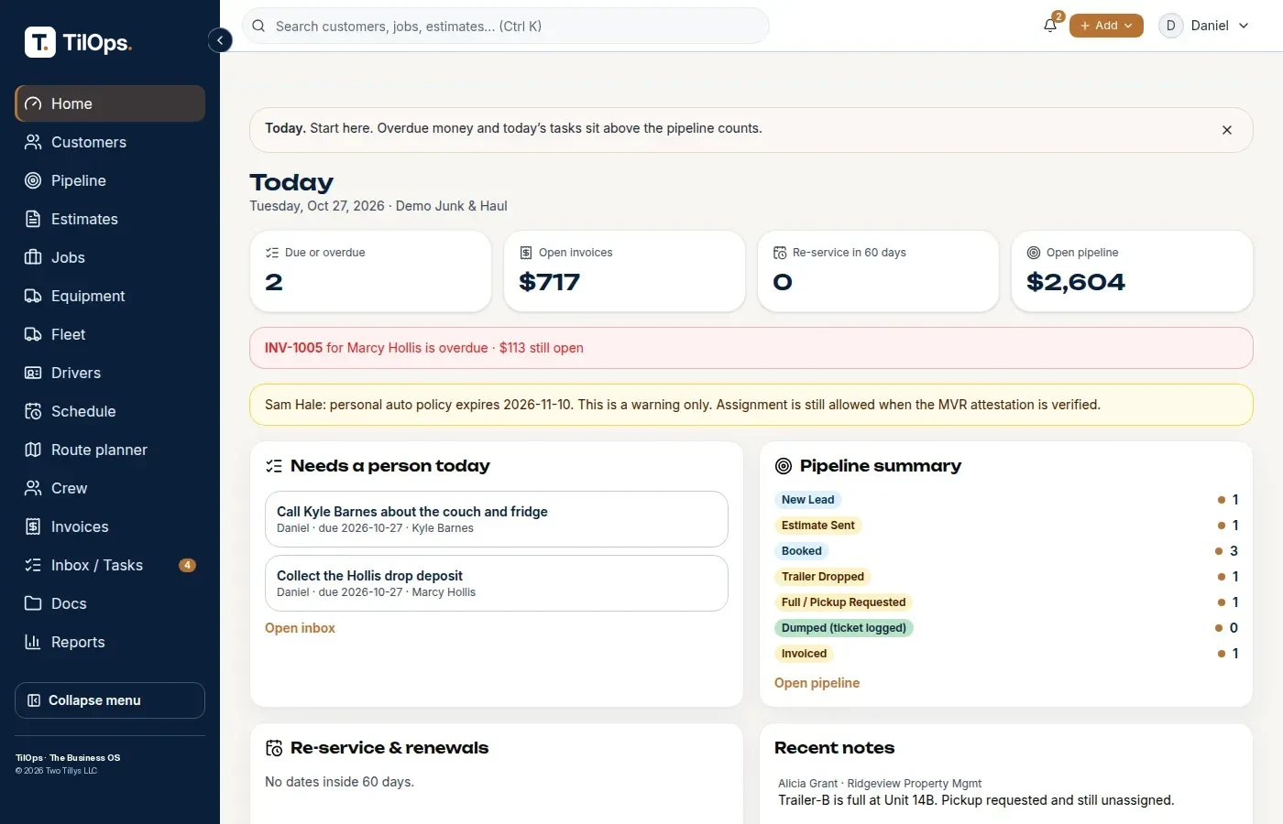Select the Booked pipeline stage
The image size is (1283, 824).
[801, 551]
